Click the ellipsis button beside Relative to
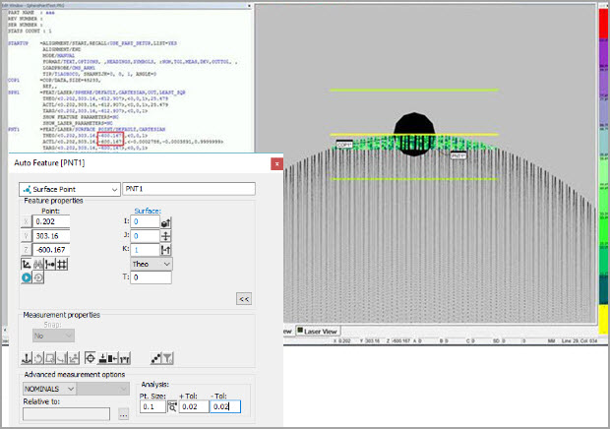This screenshot has width=610, height=429. pyautogui.click(x=123, y=414)
